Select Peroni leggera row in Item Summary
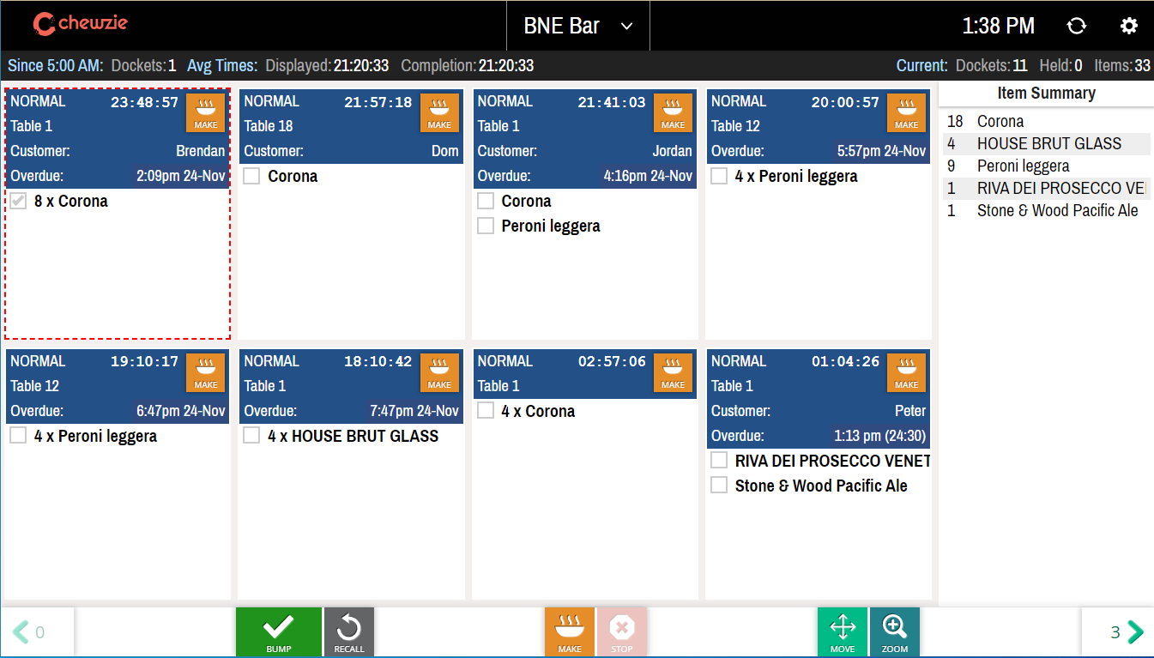Viewport: 1154px width, 658px height. point(1046,166)
